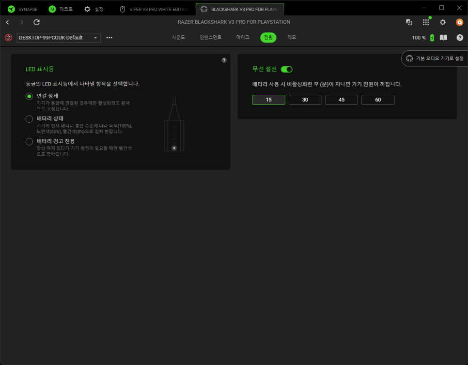Open the user manual book icon
The height and width of the screenshot is (365, 468).
pos(443,38)
